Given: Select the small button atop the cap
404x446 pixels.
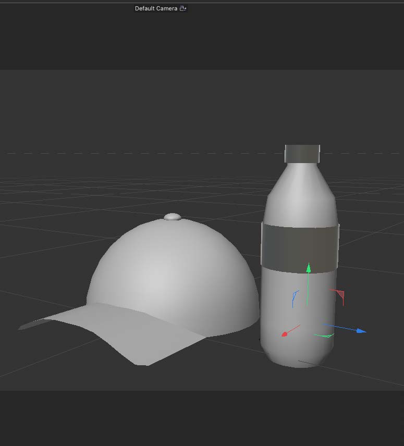Looking at the screenshot, I should click(x=173, y=217).
